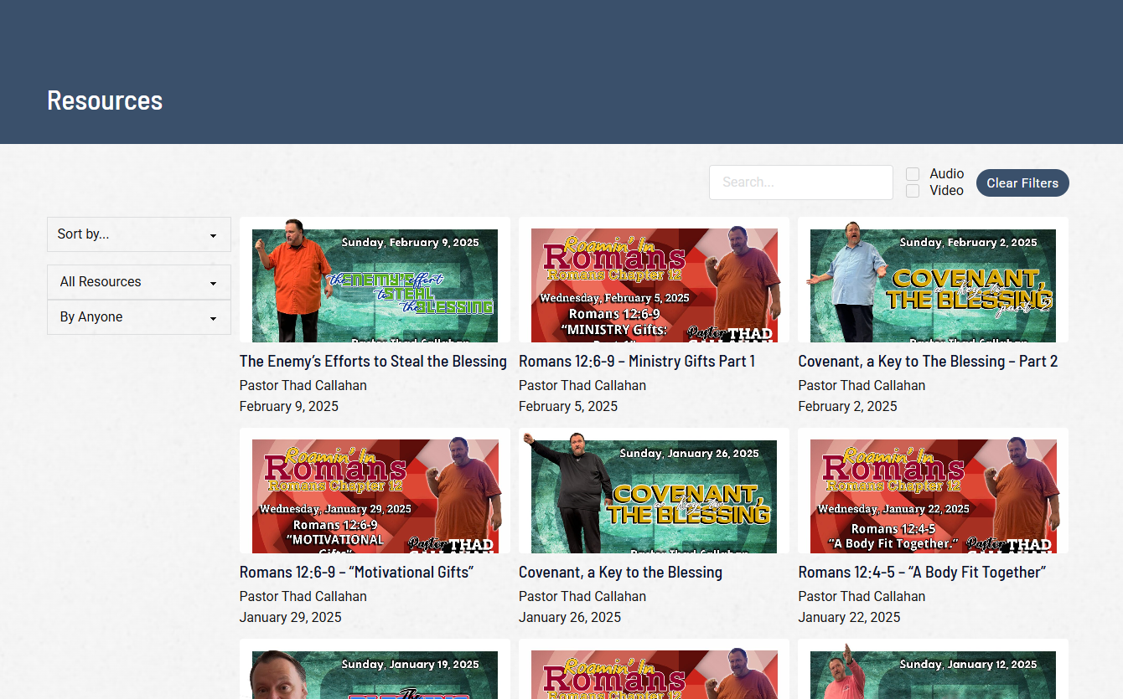Open Covenant, a Key to The Blessing – Part 2 link
Screen dimensions: 1123x699
click(928, 362)
